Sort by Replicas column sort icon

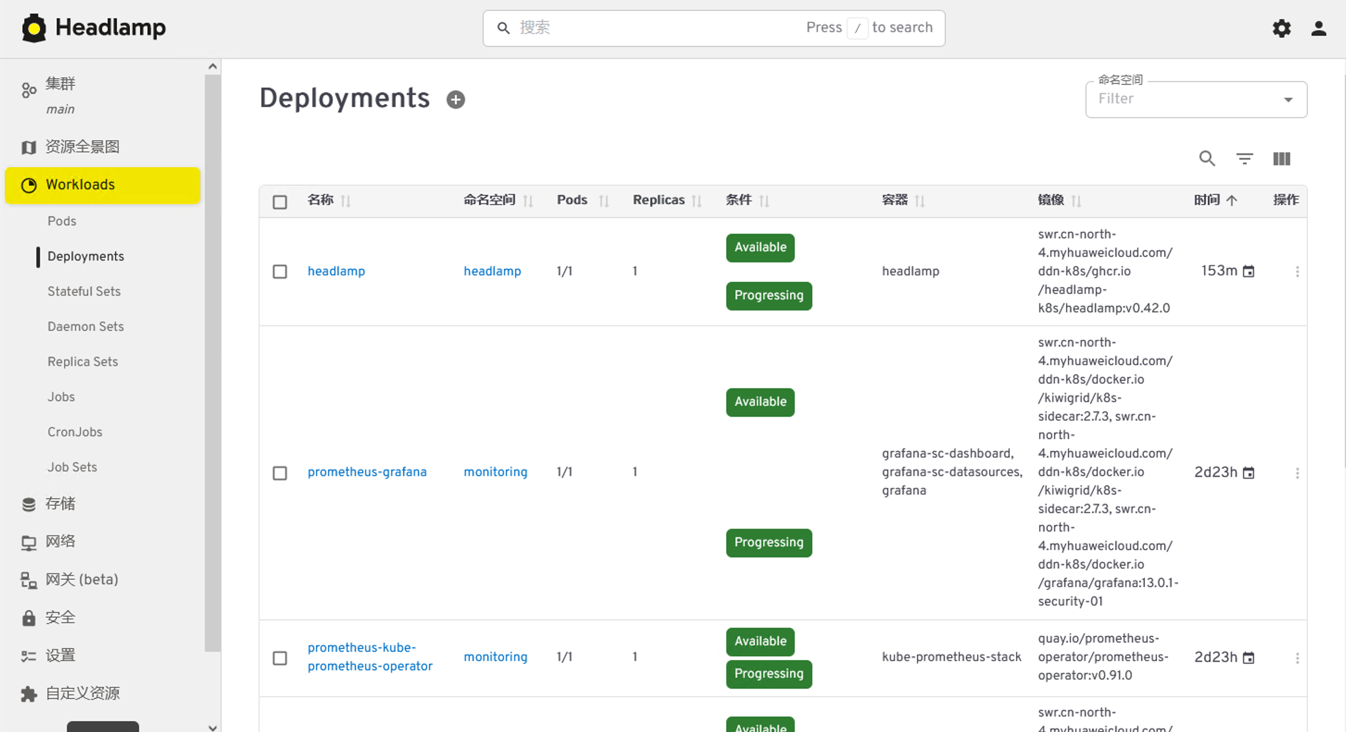pyautogui.click(x=696, y=200)
